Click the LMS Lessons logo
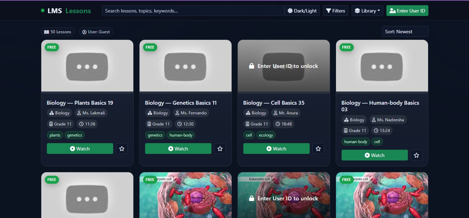 [x=66, y=11]
